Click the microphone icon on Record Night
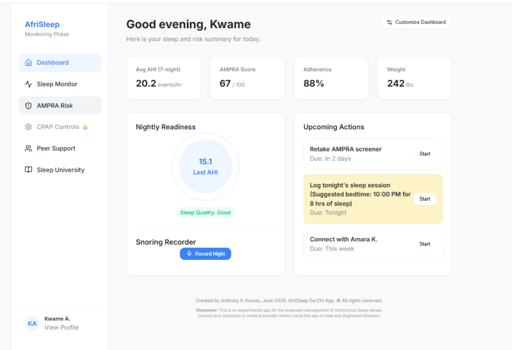512x350 pixels. coord(189,254)
